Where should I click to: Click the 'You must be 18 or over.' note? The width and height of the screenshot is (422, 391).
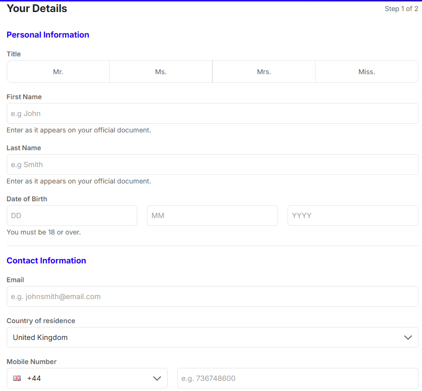(44, 232)
